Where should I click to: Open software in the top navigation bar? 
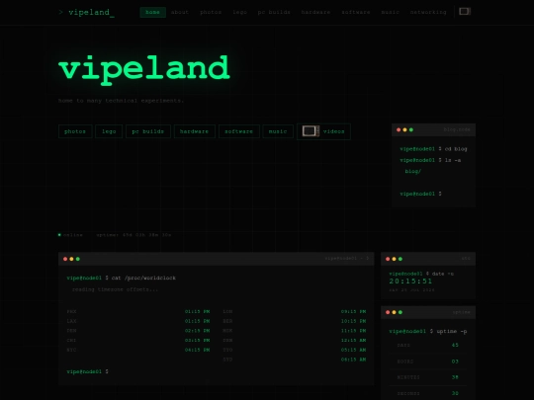(356, 12)
